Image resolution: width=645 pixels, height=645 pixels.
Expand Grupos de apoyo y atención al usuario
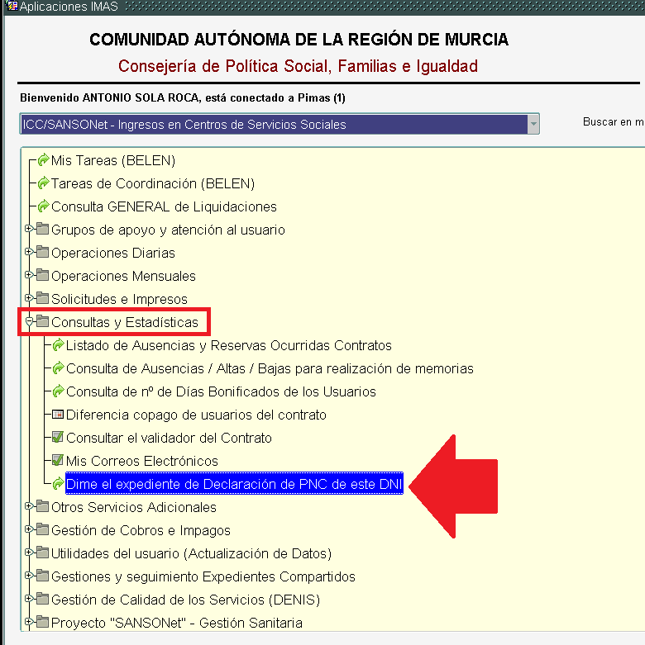tap(29, 230)
